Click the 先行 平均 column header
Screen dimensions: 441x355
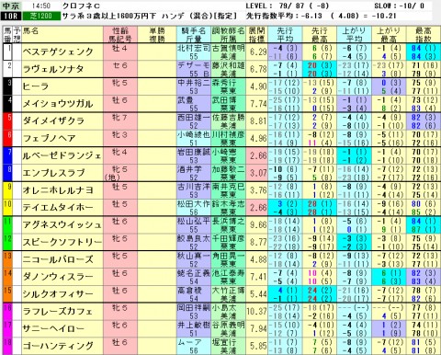pyautogui.click(x=285, y=35)
